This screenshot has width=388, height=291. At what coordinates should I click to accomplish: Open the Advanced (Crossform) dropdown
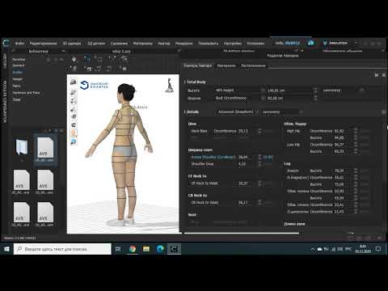pos(238,112)
